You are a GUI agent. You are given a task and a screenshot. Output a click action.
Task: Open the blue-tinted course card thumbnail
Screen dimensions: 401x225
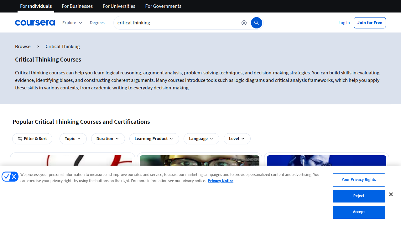(326, 160)
